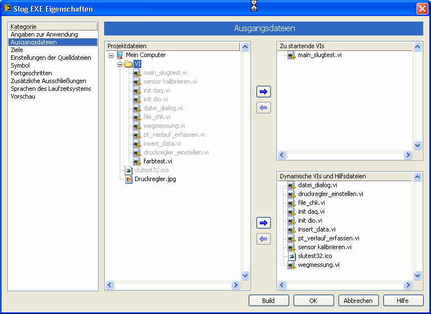This screenshot has width=431, height=314.
Task: Select init daq.vi text in Dynamische VIs list
Action: click(311, 212)
